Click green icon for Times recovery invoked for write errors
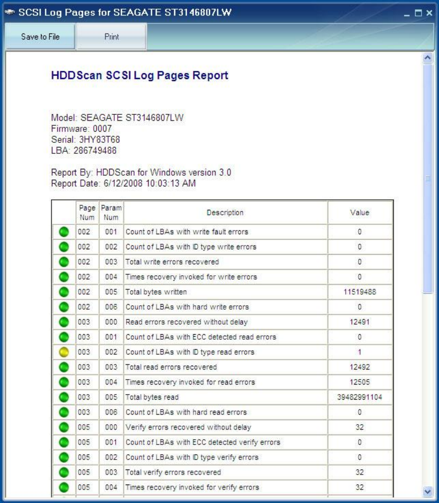The image size is (439, 503). point(64,277)
